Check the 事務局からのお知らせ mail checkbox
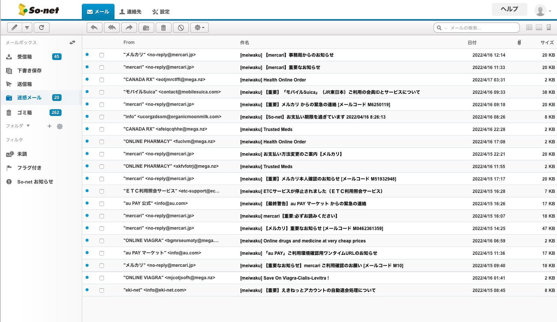Screen dimensions: 557x322 click(x=102, y=55)
